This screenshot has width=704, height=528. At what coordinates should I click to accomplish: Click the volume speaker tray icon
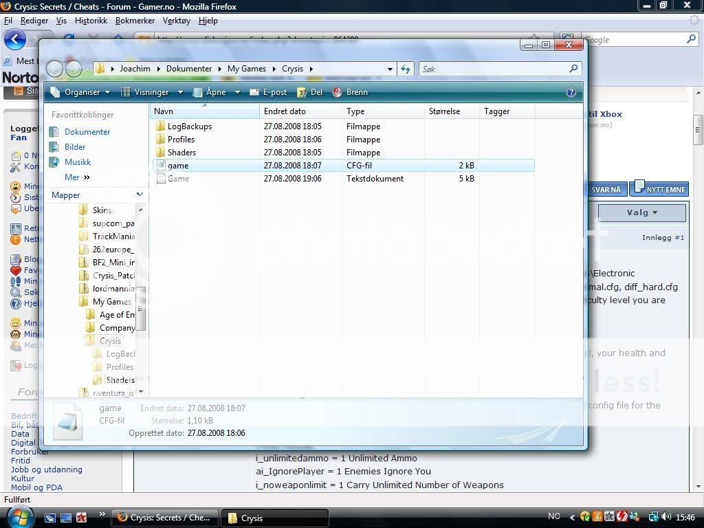click(x=665, y=517)
